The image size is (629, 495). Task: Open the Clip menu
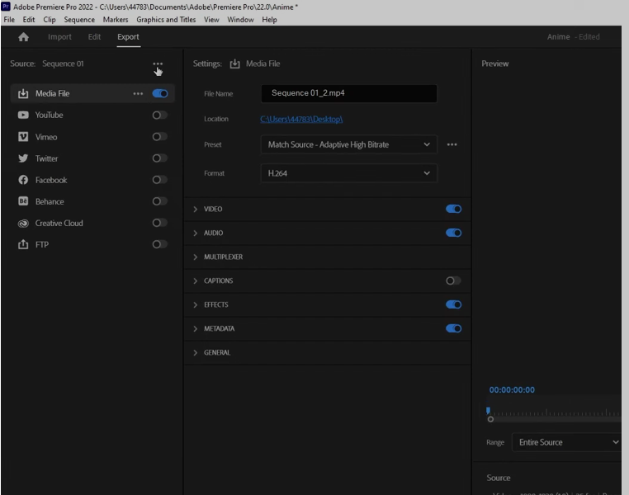pyautogui.click(x=50, y=20)
